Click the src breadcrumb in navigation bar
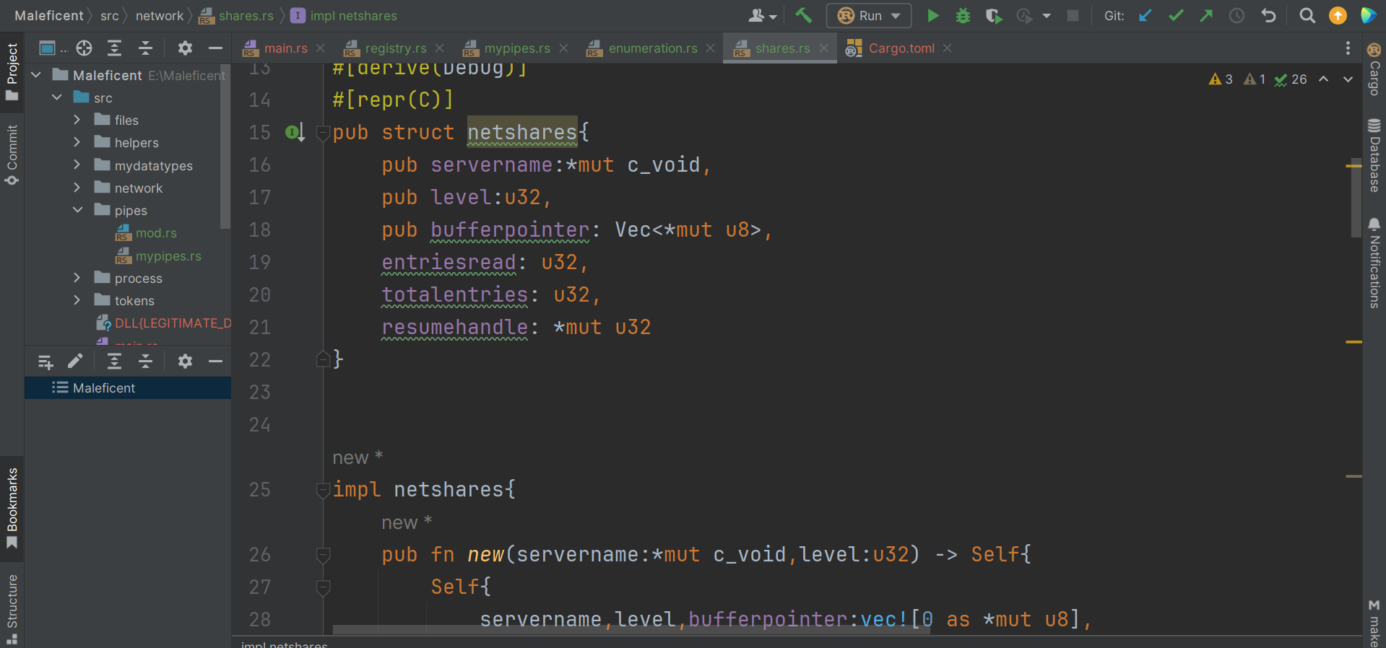Screen dimensions: 1386x648 tap(109, 15)
